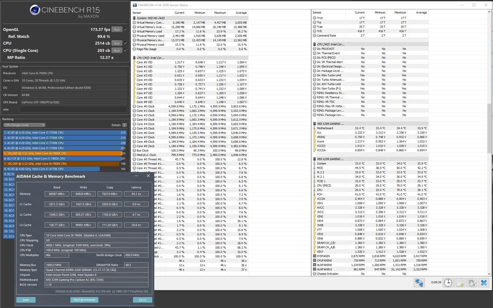
Task: Toggle the CPU (Single Core) test checkmark
Action: 126,50
